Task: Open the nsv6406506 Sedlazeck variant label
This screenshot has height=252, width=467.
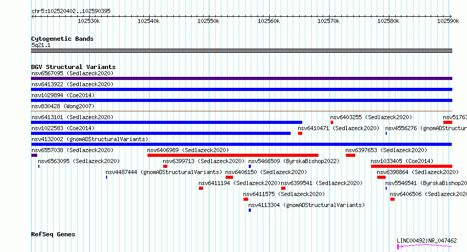Action: [x=428, y=194]
